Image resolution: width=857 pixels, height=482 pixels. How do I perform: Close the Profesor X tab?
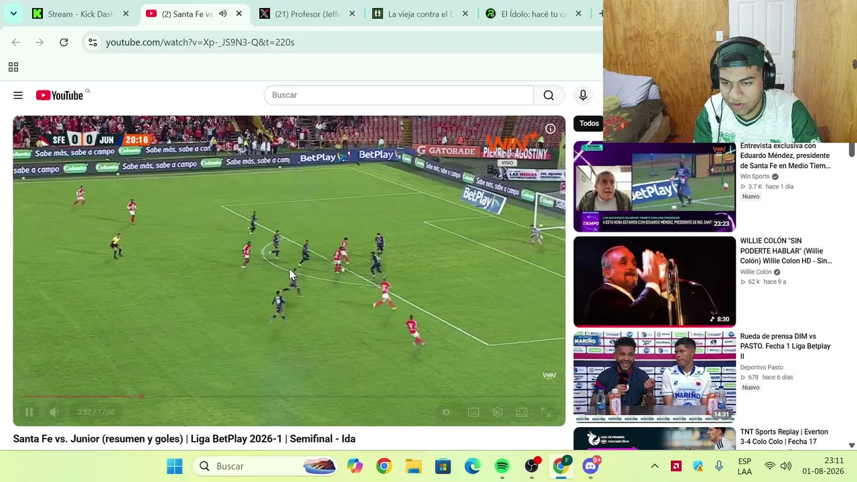coord(352,14)
